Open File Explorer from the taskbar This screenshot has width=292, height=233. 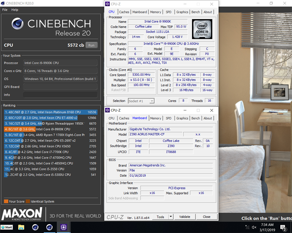[x=21, y=227]
